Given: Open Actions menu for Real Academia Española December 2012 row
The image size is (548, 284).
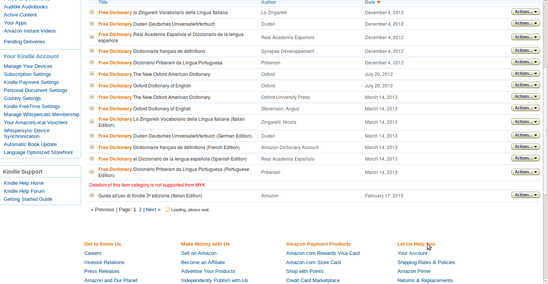Looking at the screenshot, I should coord(525,37).
